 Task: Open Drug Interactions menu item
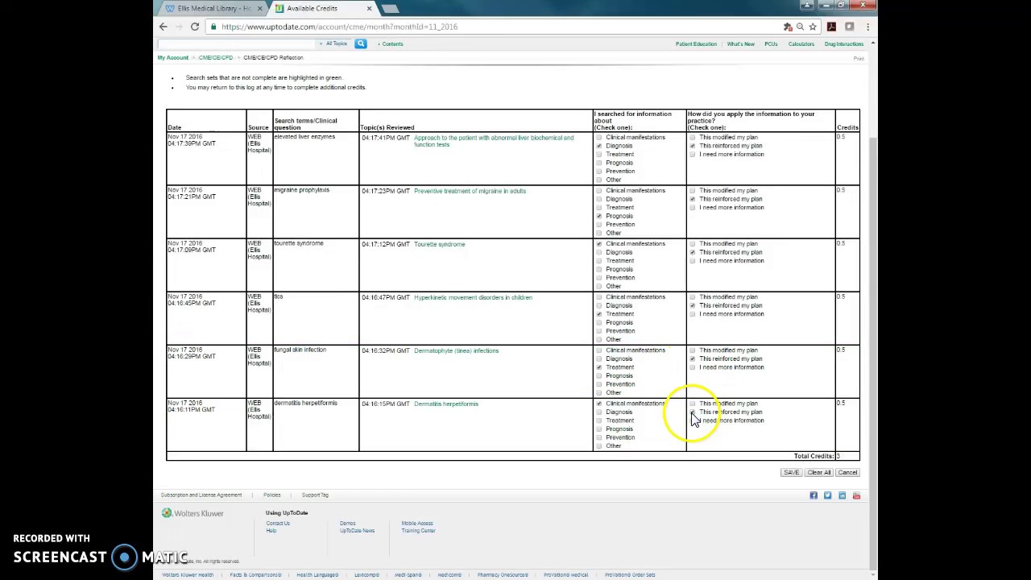pyautogui.click(x=844, y=43)
